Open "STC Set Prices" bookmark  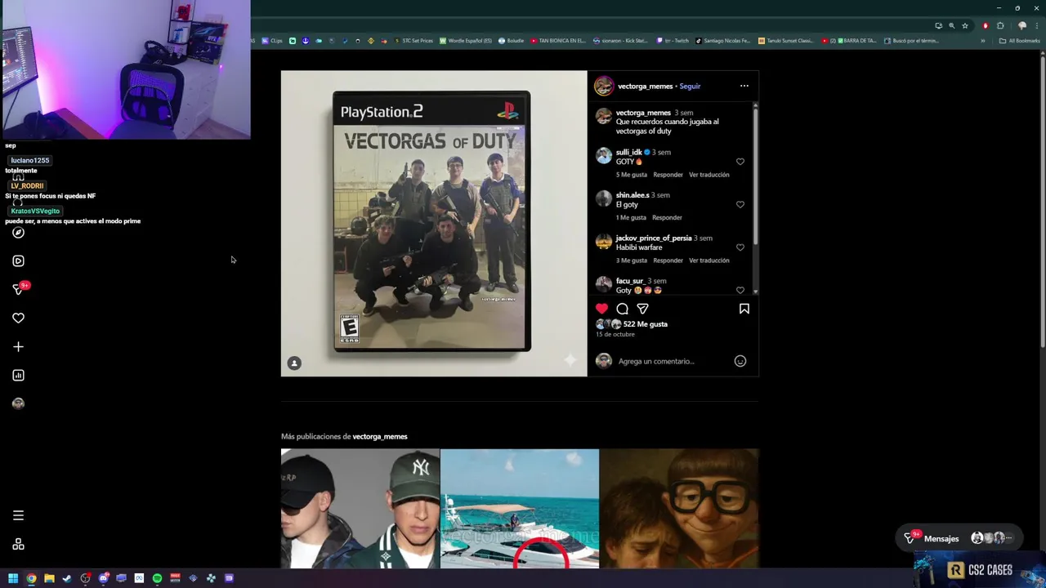413,41
